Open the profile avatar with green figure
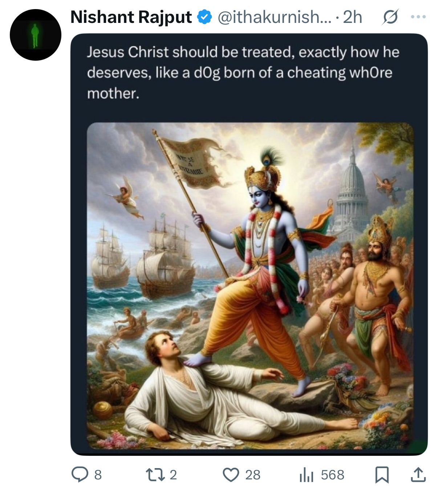The height and width of the screenshot is (491, 438). (36, 35)
